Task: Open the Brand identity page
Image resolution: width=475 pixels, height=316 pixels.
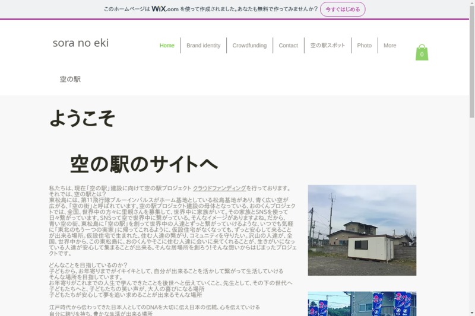Action: point(203,46)
